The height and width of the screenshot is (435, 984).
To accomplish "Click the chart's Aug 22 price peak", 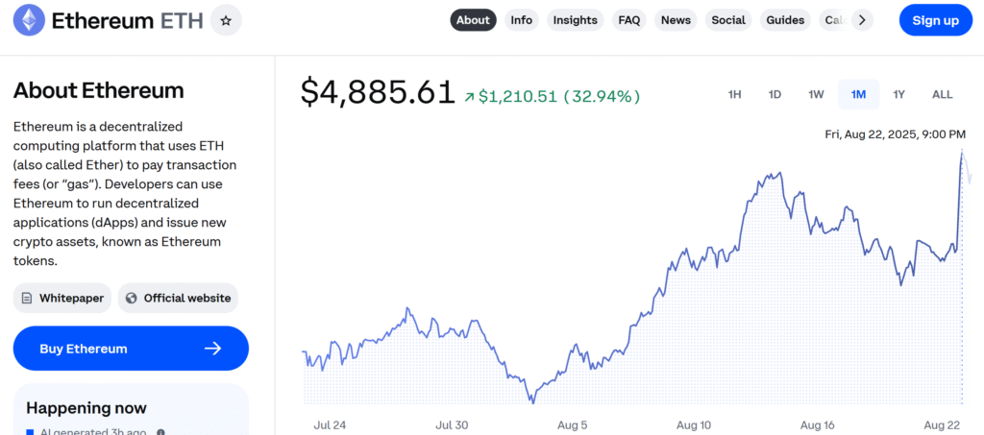I will click(962, 152).
